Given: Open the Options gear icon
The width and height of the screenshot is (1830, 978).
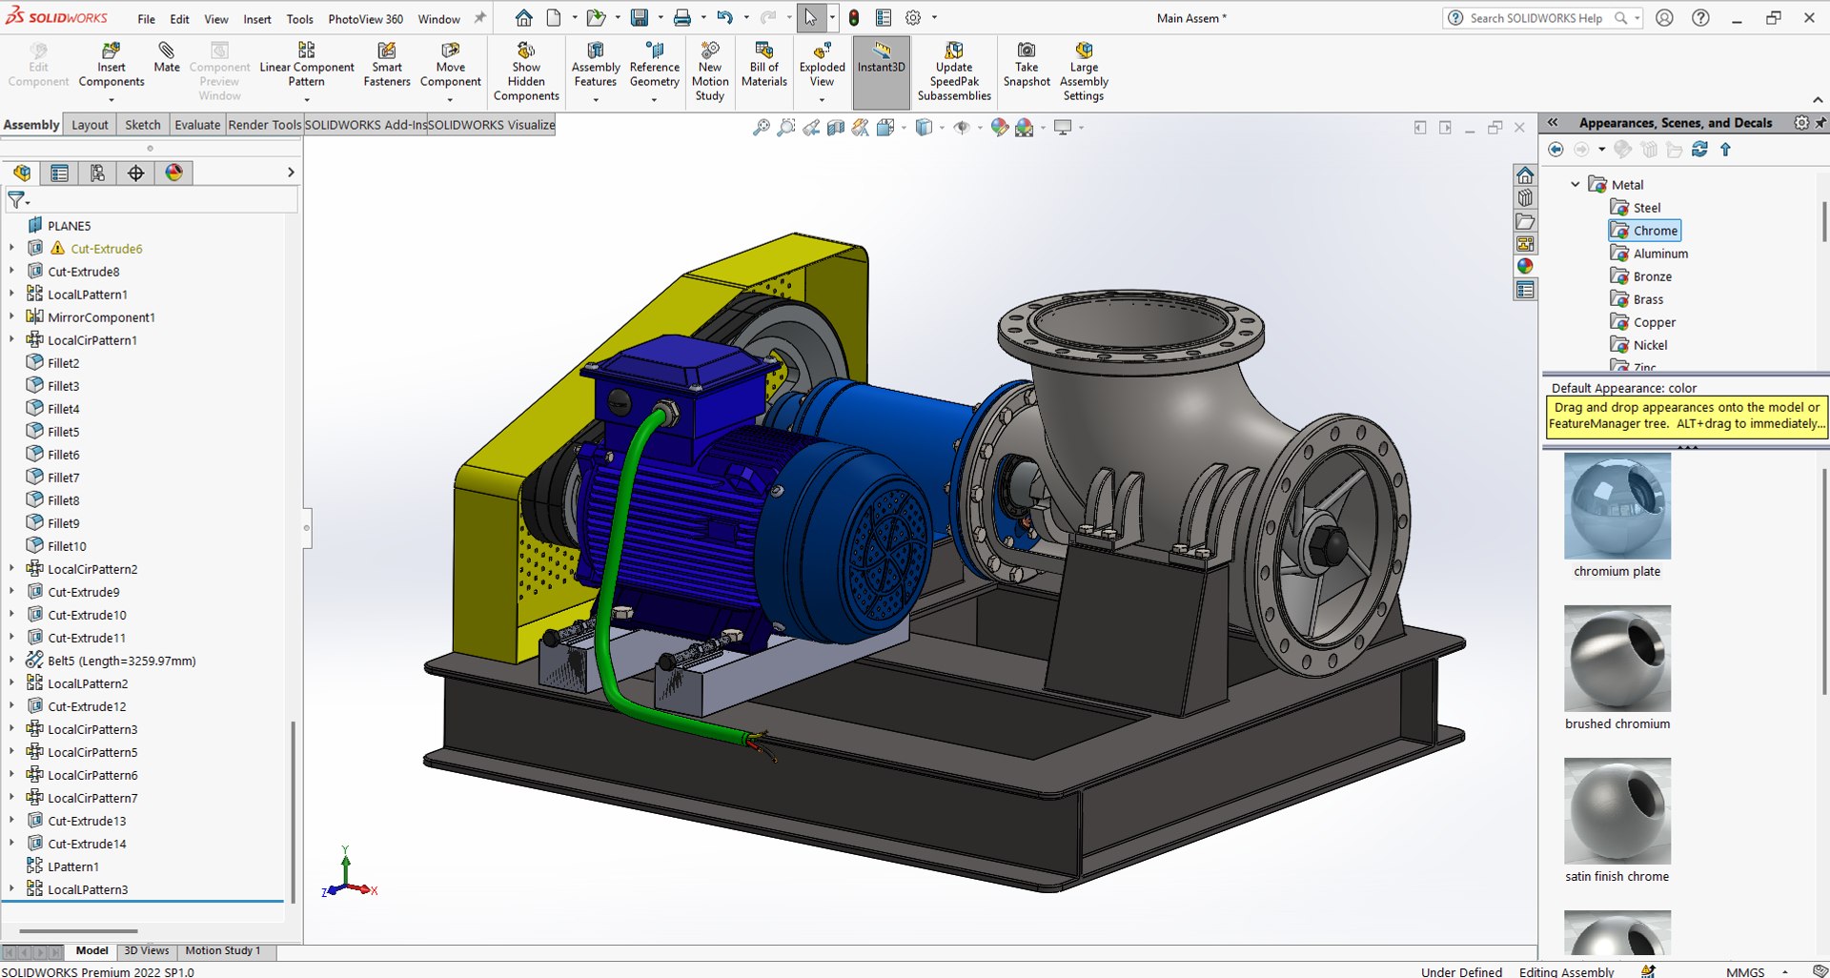Looking at the screenshot, I should tap(913, 18).
